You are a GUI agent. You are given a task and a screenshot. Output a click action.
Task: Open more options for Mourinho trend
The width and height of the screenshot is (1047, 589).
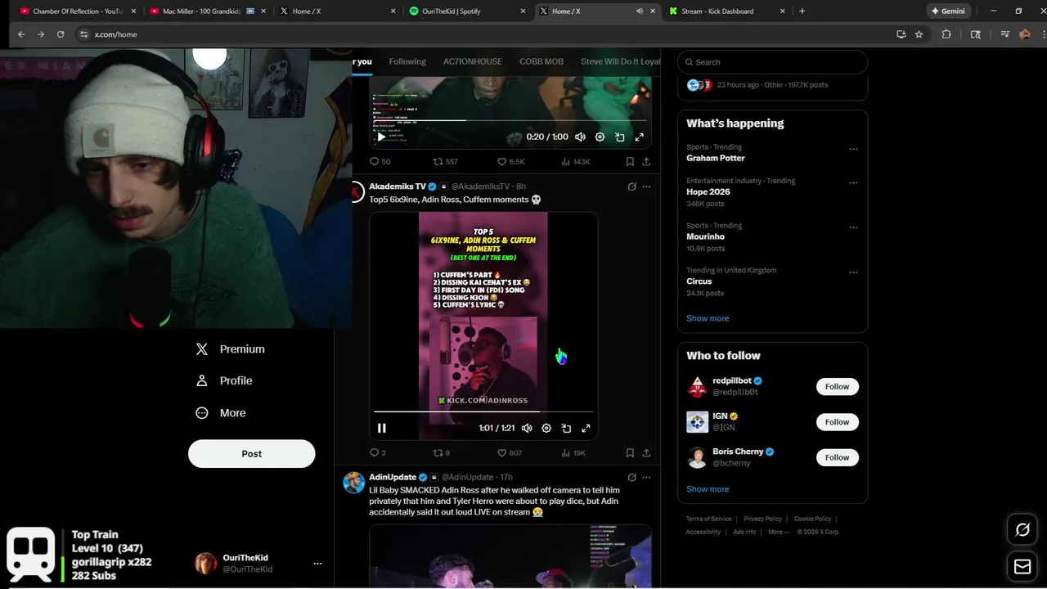pos(853,227)
